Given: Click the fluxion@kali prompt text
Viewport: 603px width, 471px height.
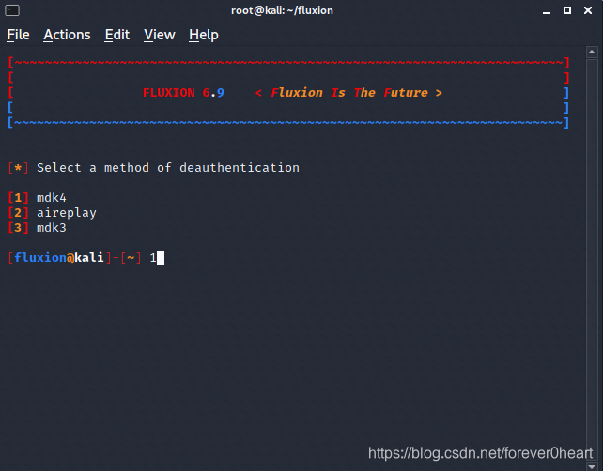Looking at the screenshot, I should 59,257.
